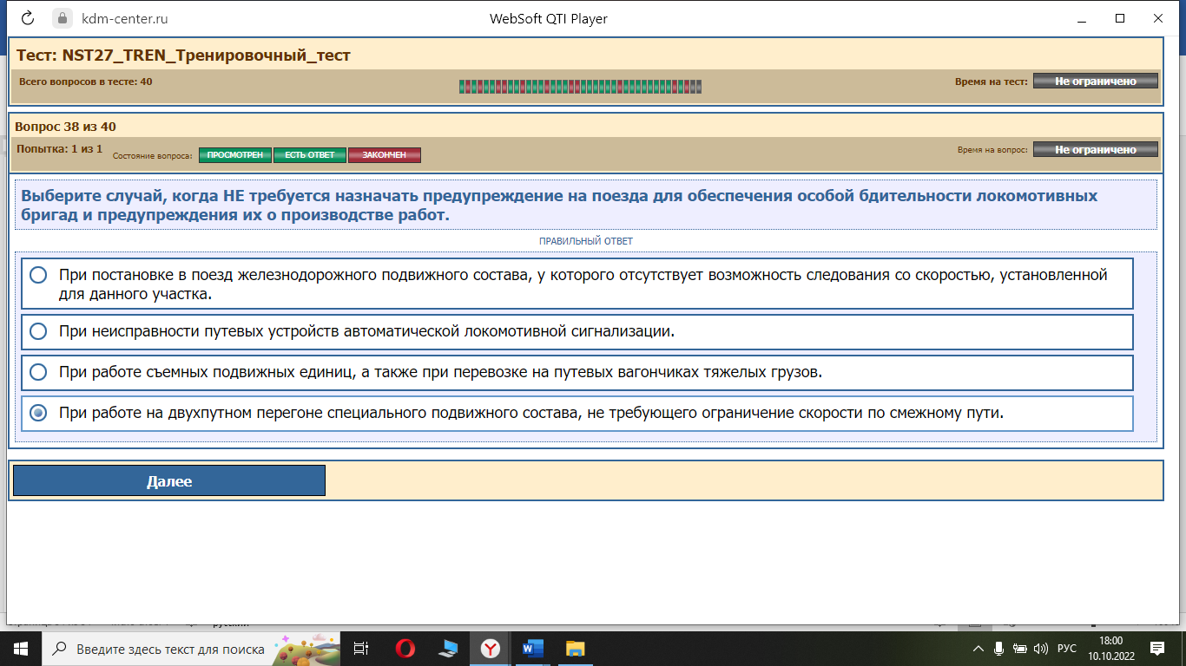Screen dimensions: 1186x666
Task: Open the notification center icon
Action: point(1157,648)
